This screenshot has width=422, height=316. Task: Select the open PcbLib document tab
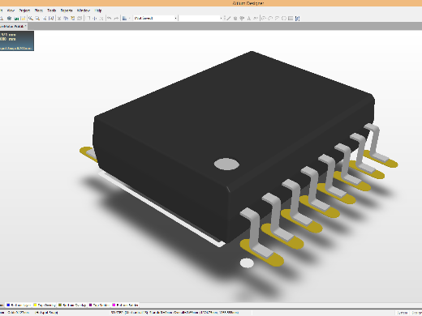(13, 26)
